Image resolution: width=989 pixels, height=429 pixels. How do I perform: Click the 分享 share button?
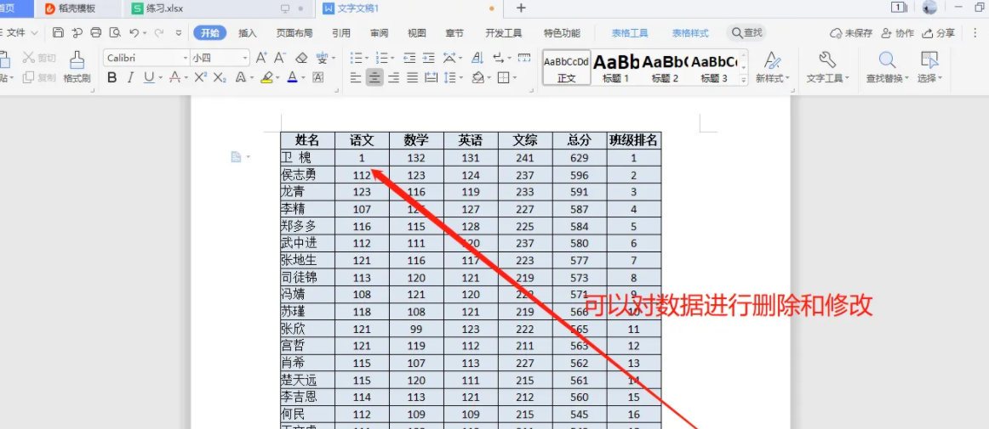point(939,33)
